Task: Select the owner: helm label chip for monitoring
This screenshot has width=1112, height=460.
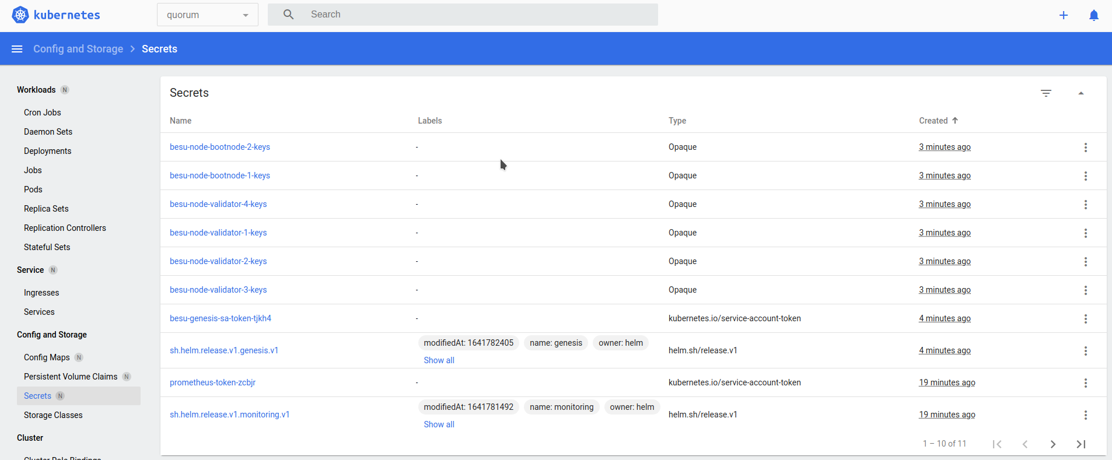Action: tap(632, 407)
